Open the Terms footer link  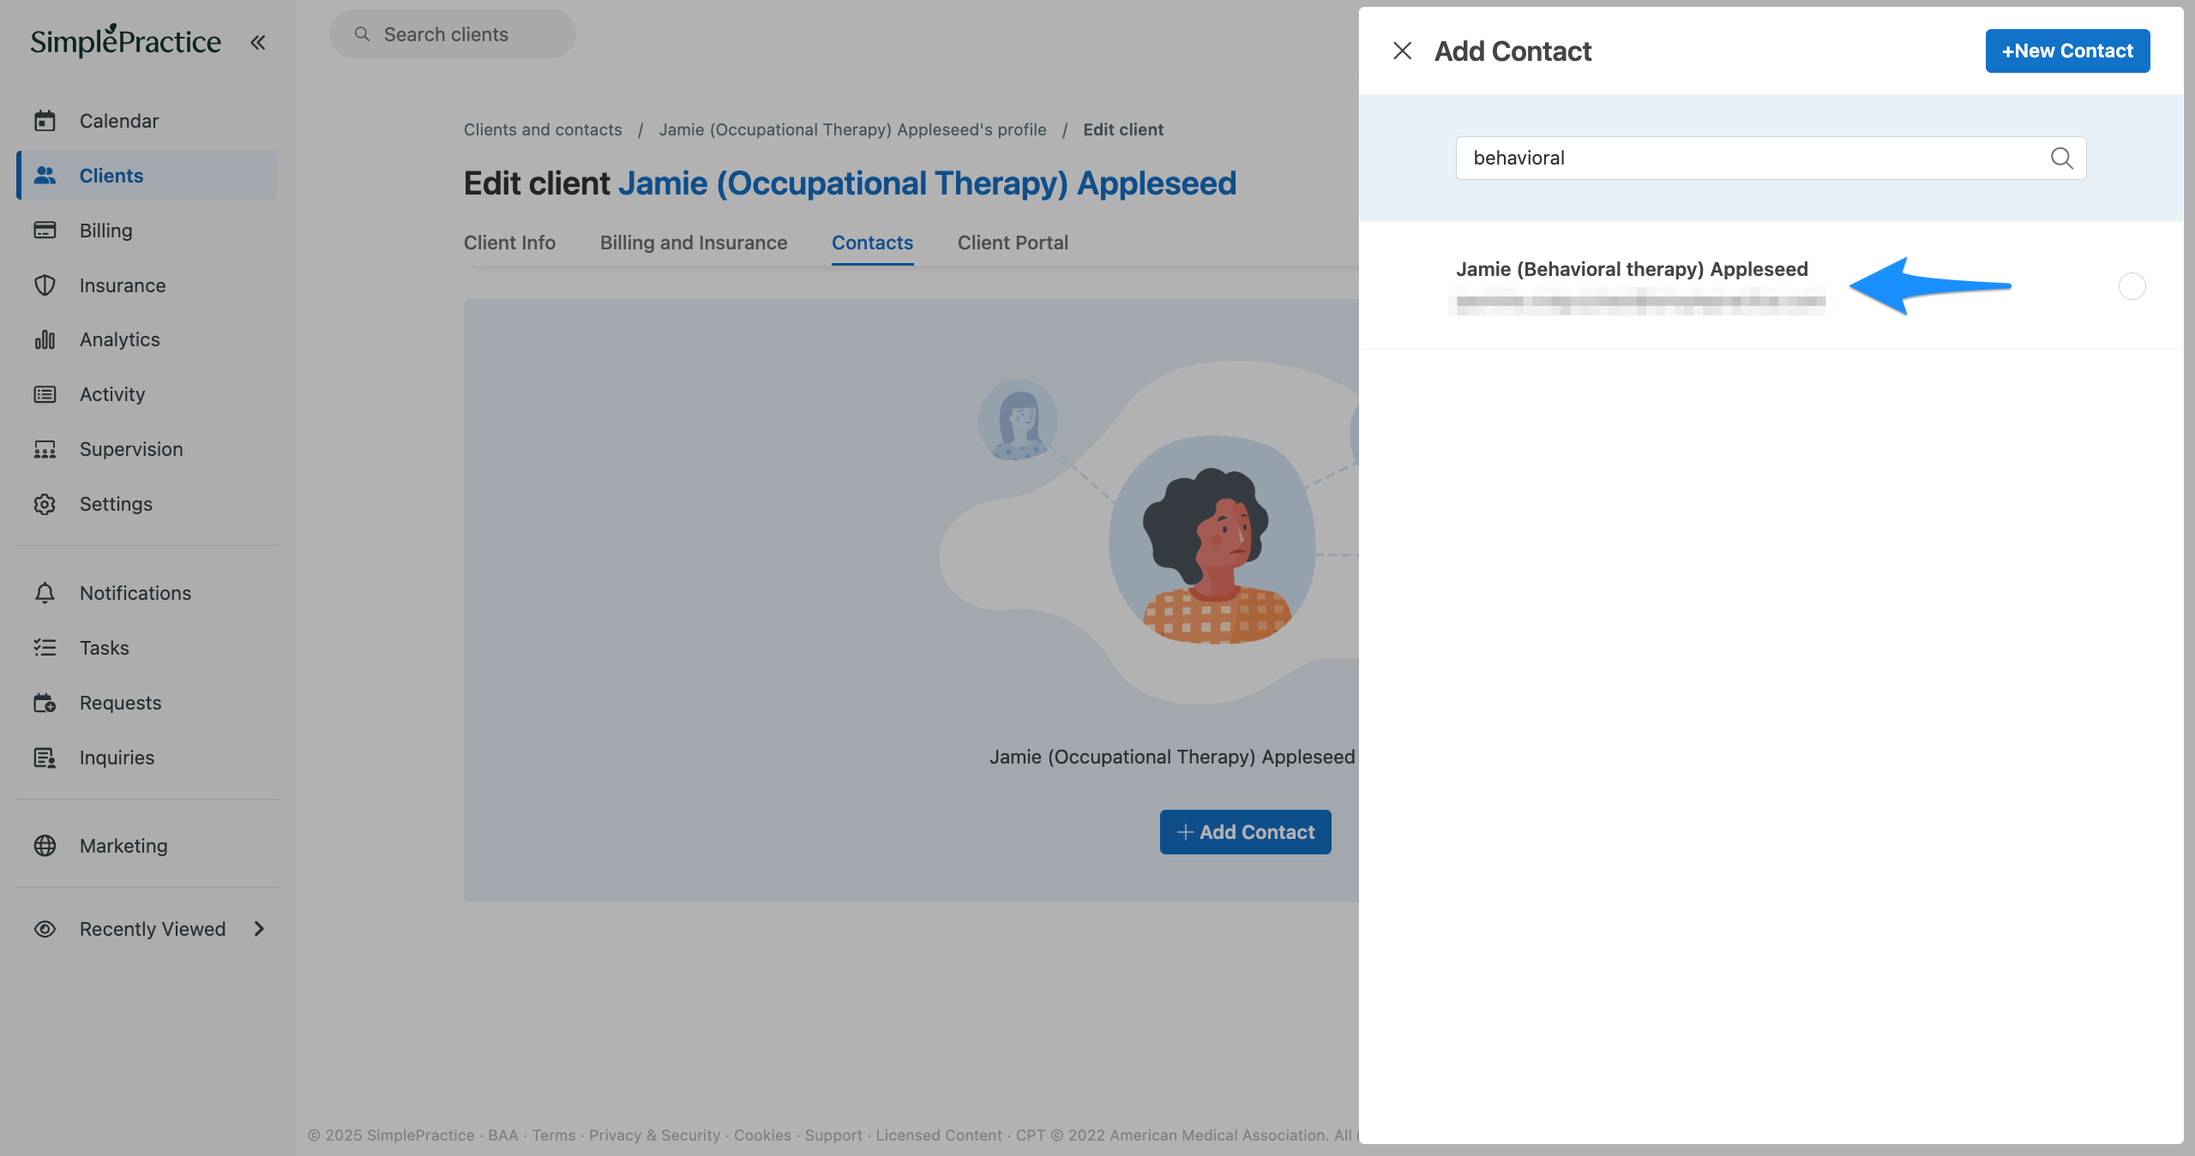point(554,1135)
